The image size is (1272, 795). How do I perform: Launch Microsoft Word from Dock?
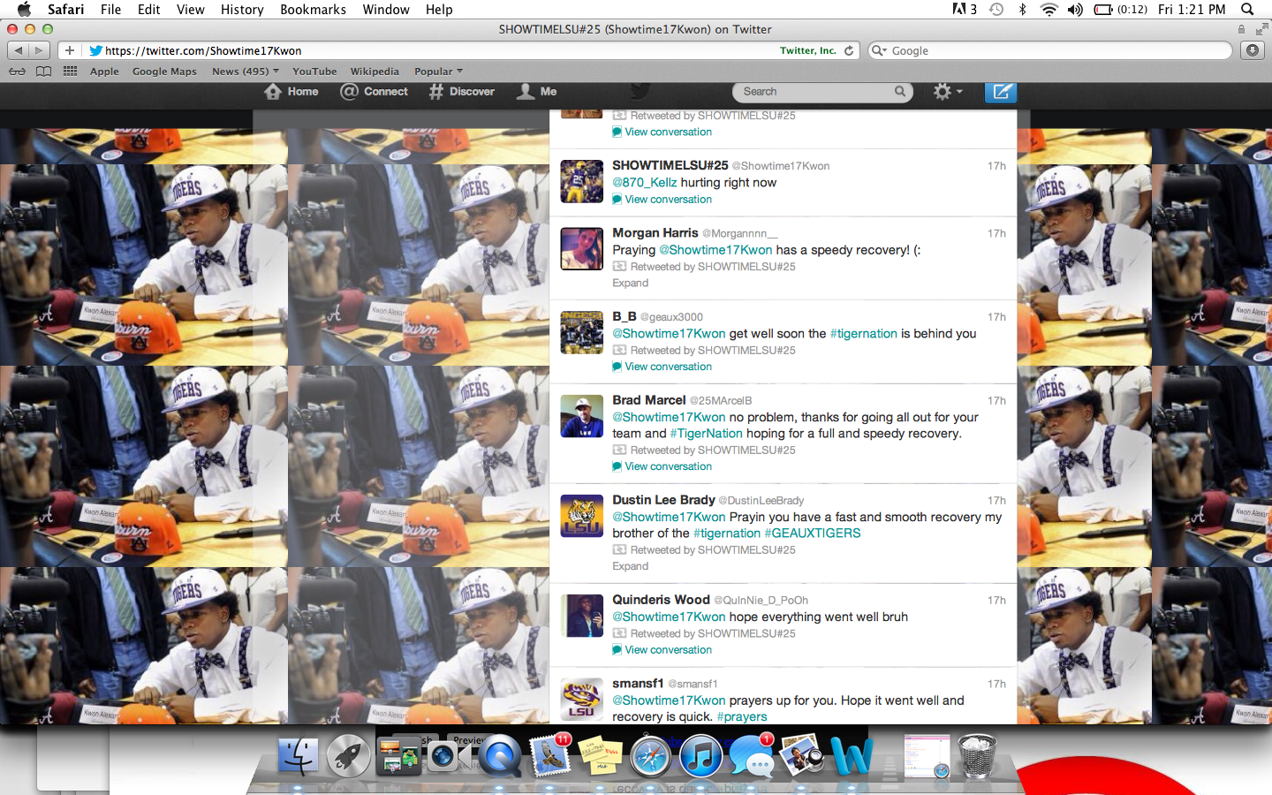(x=852, y=757)
